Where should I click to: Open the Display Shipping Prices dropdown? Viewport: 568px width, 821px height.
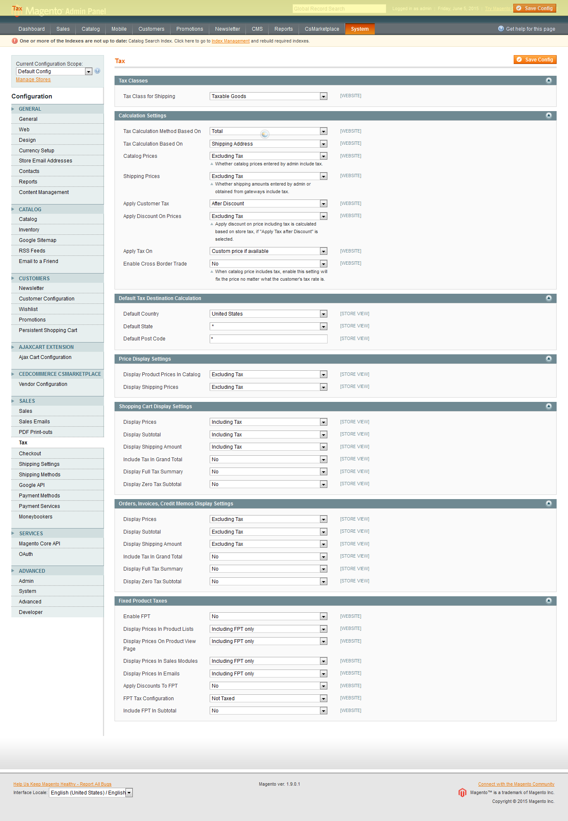[269, 387]
